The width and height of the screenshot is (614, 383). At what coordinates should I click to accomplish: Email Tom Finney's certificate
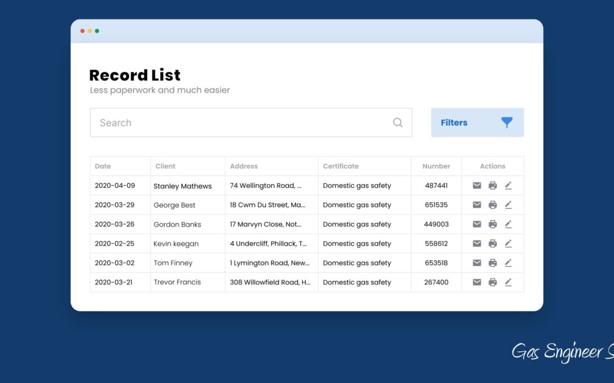tap(476, 263)
